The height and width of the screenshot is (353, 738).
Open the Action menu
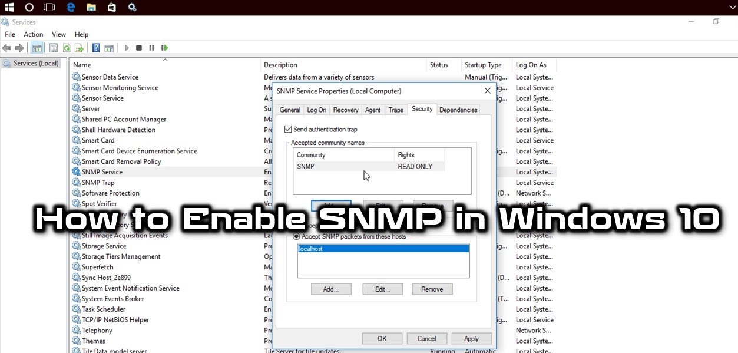point(33,34)
